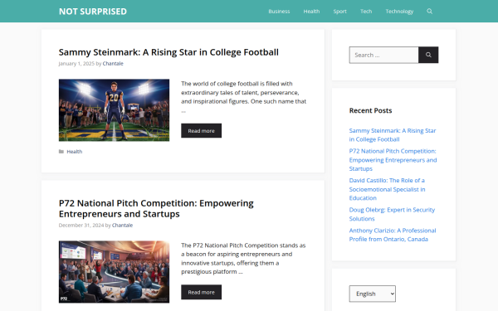Submit search with sidebar magnifier button
Screen dimensions: 498x311
428,55
